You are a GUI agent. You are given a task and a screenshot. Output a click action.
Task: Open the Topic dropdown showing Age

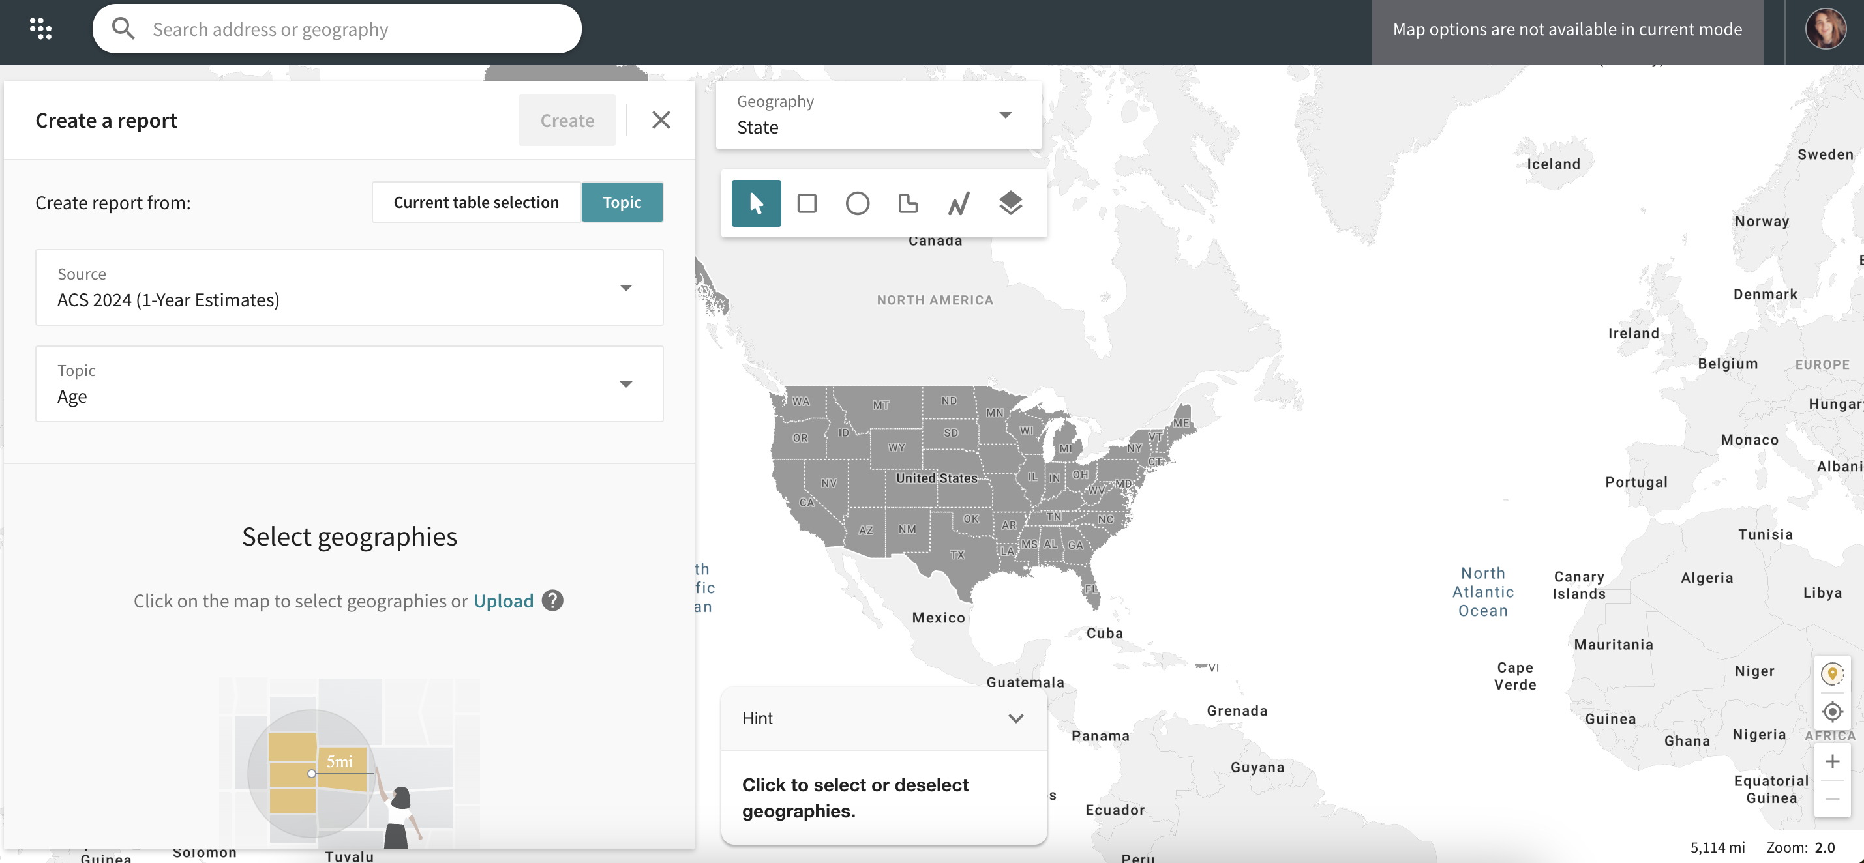click(x=627, y=383)
